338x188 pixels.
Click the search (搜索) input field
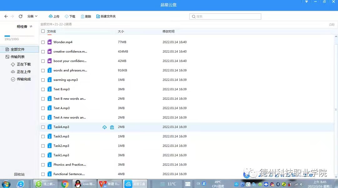[225, 16]
